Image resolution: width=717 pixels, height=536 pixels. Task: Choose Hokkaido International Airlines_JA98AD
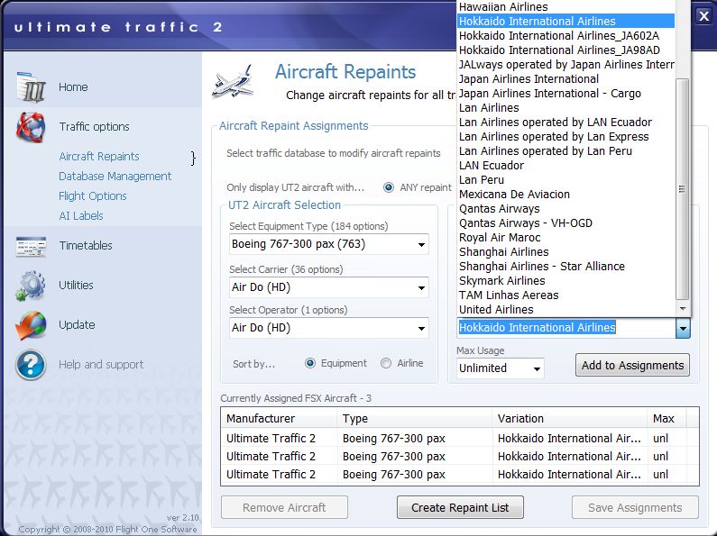coord(565,50)
